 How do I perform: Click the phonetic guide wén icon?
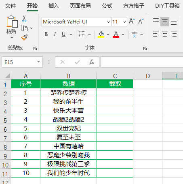135,34
